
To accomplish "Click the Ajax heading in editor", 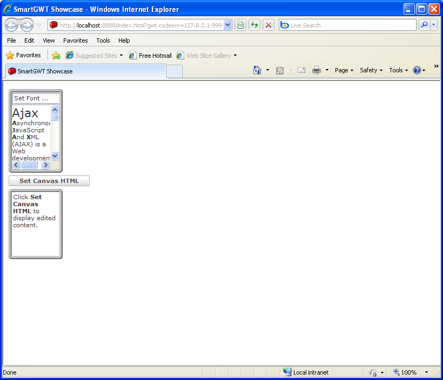I will pyautogui.click(x=25, y=113).
